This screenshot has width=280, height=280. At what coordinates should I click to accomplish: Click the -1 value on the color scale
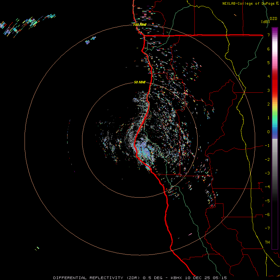(x=267, y=146)
